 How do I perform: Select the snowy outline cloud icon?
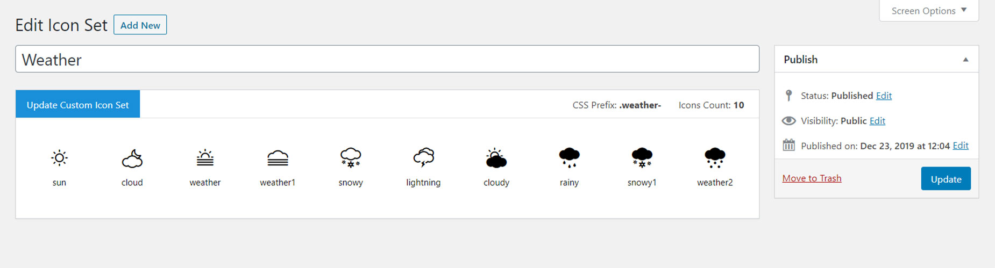(x=351, y=158)
